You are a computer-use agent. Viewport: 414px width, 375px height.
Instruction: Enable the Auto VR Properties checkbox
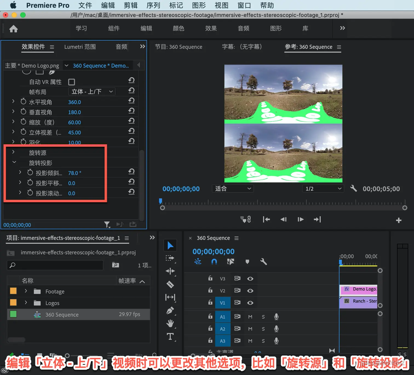[71, 82]
